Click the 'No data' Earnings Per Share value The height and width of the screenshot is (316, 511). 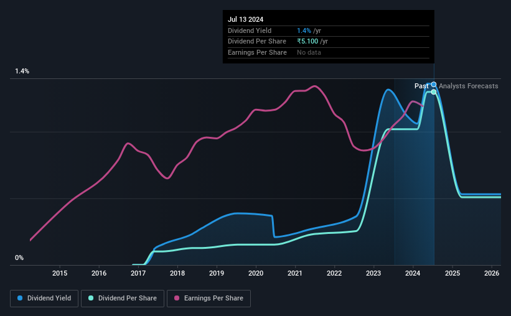pos(309,52)
